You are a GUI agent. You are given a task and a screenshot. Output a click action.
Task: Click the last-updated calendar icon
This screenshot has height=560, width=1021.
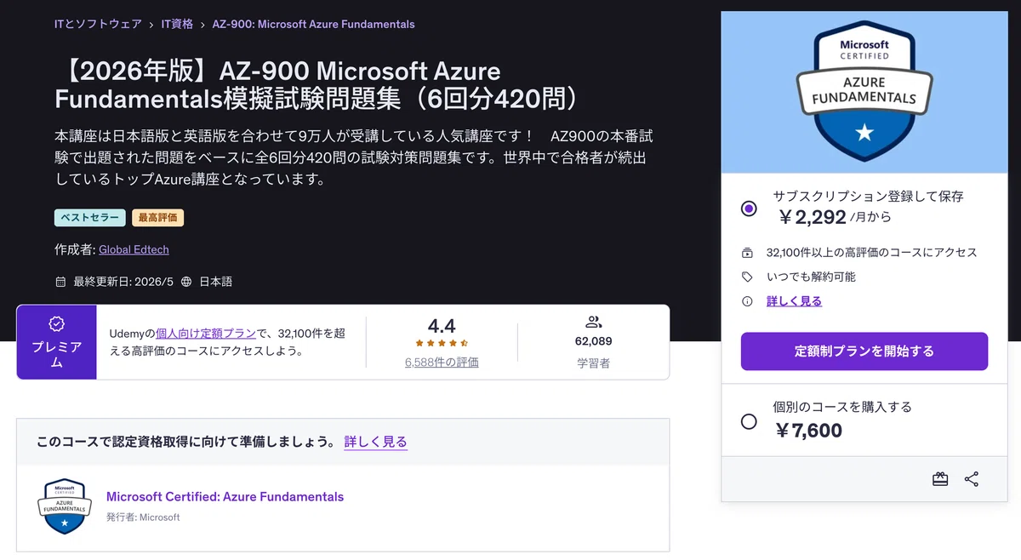[60, 282]
